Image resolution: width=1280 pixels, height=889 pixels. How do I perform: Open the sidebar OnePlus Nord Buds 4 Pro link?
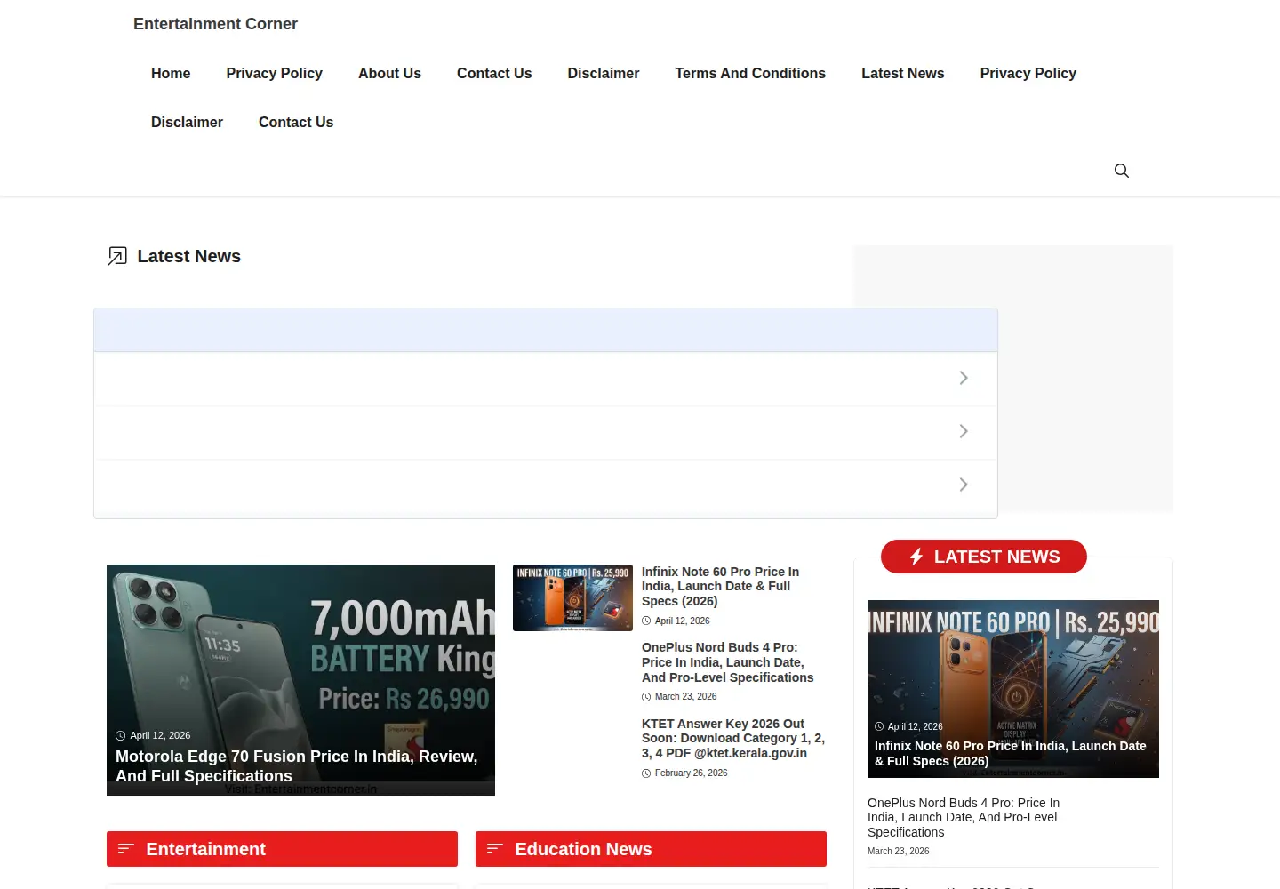pyautogui.click(x=964, y=817)
